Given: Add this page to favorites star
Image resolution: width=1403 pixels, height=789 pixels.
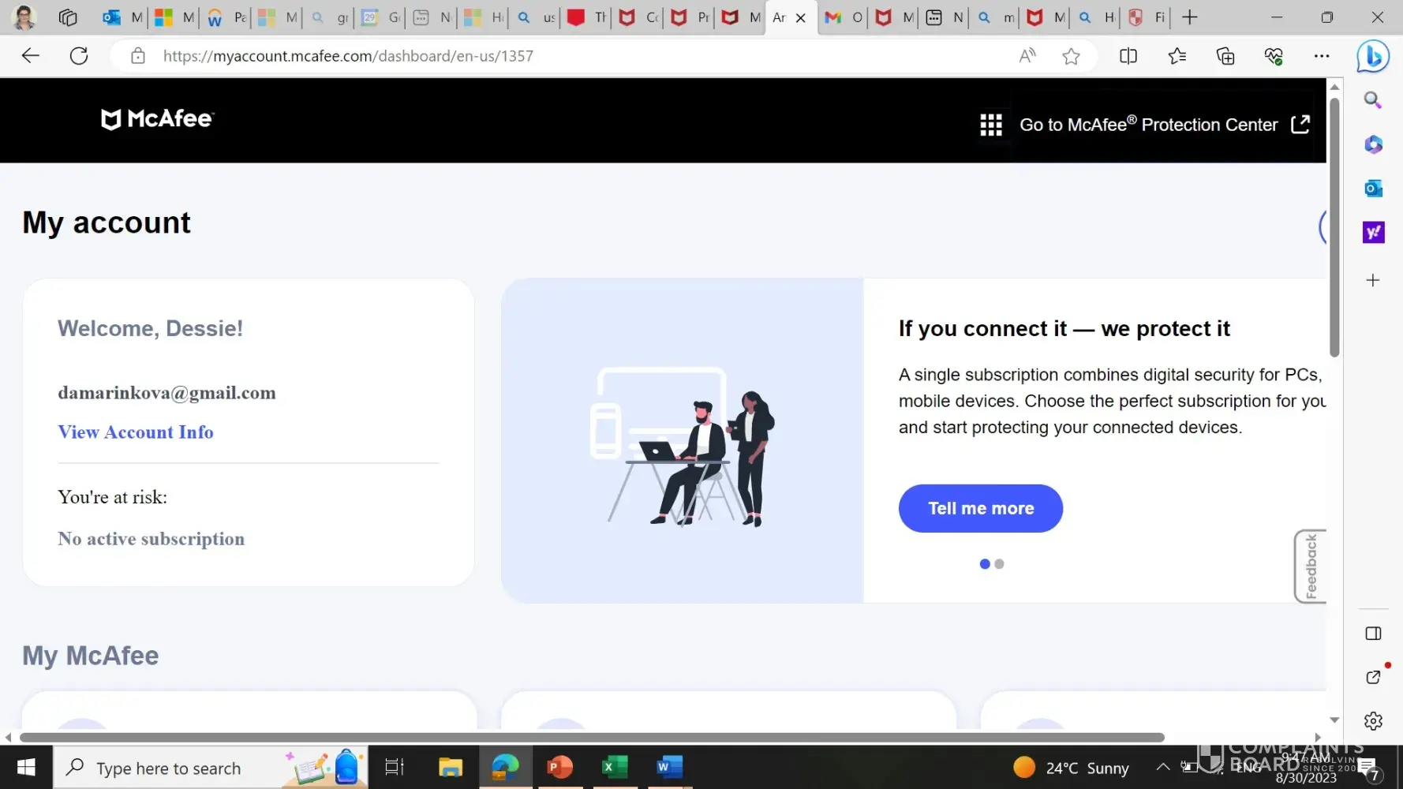Looking at the screenshot, I should (x=1071, y=56).
